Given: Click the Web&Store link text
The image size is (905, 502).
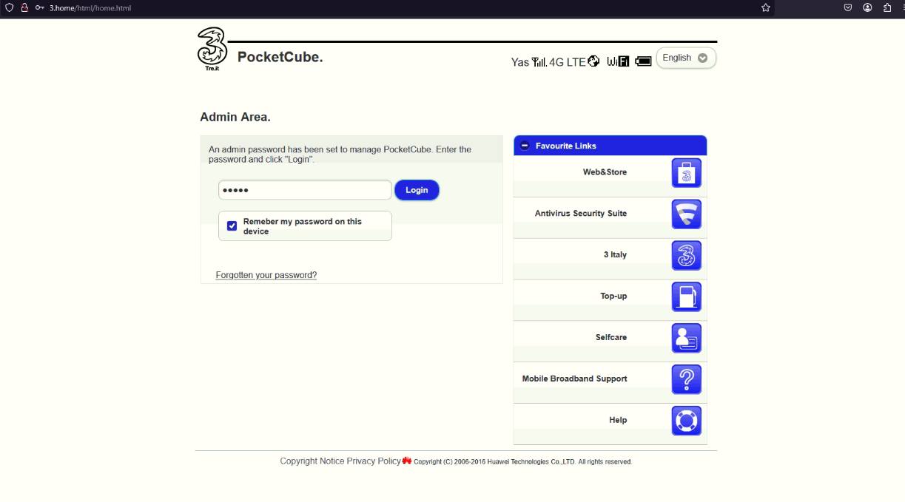Looking at the screenshot, I should click(605, 172).
